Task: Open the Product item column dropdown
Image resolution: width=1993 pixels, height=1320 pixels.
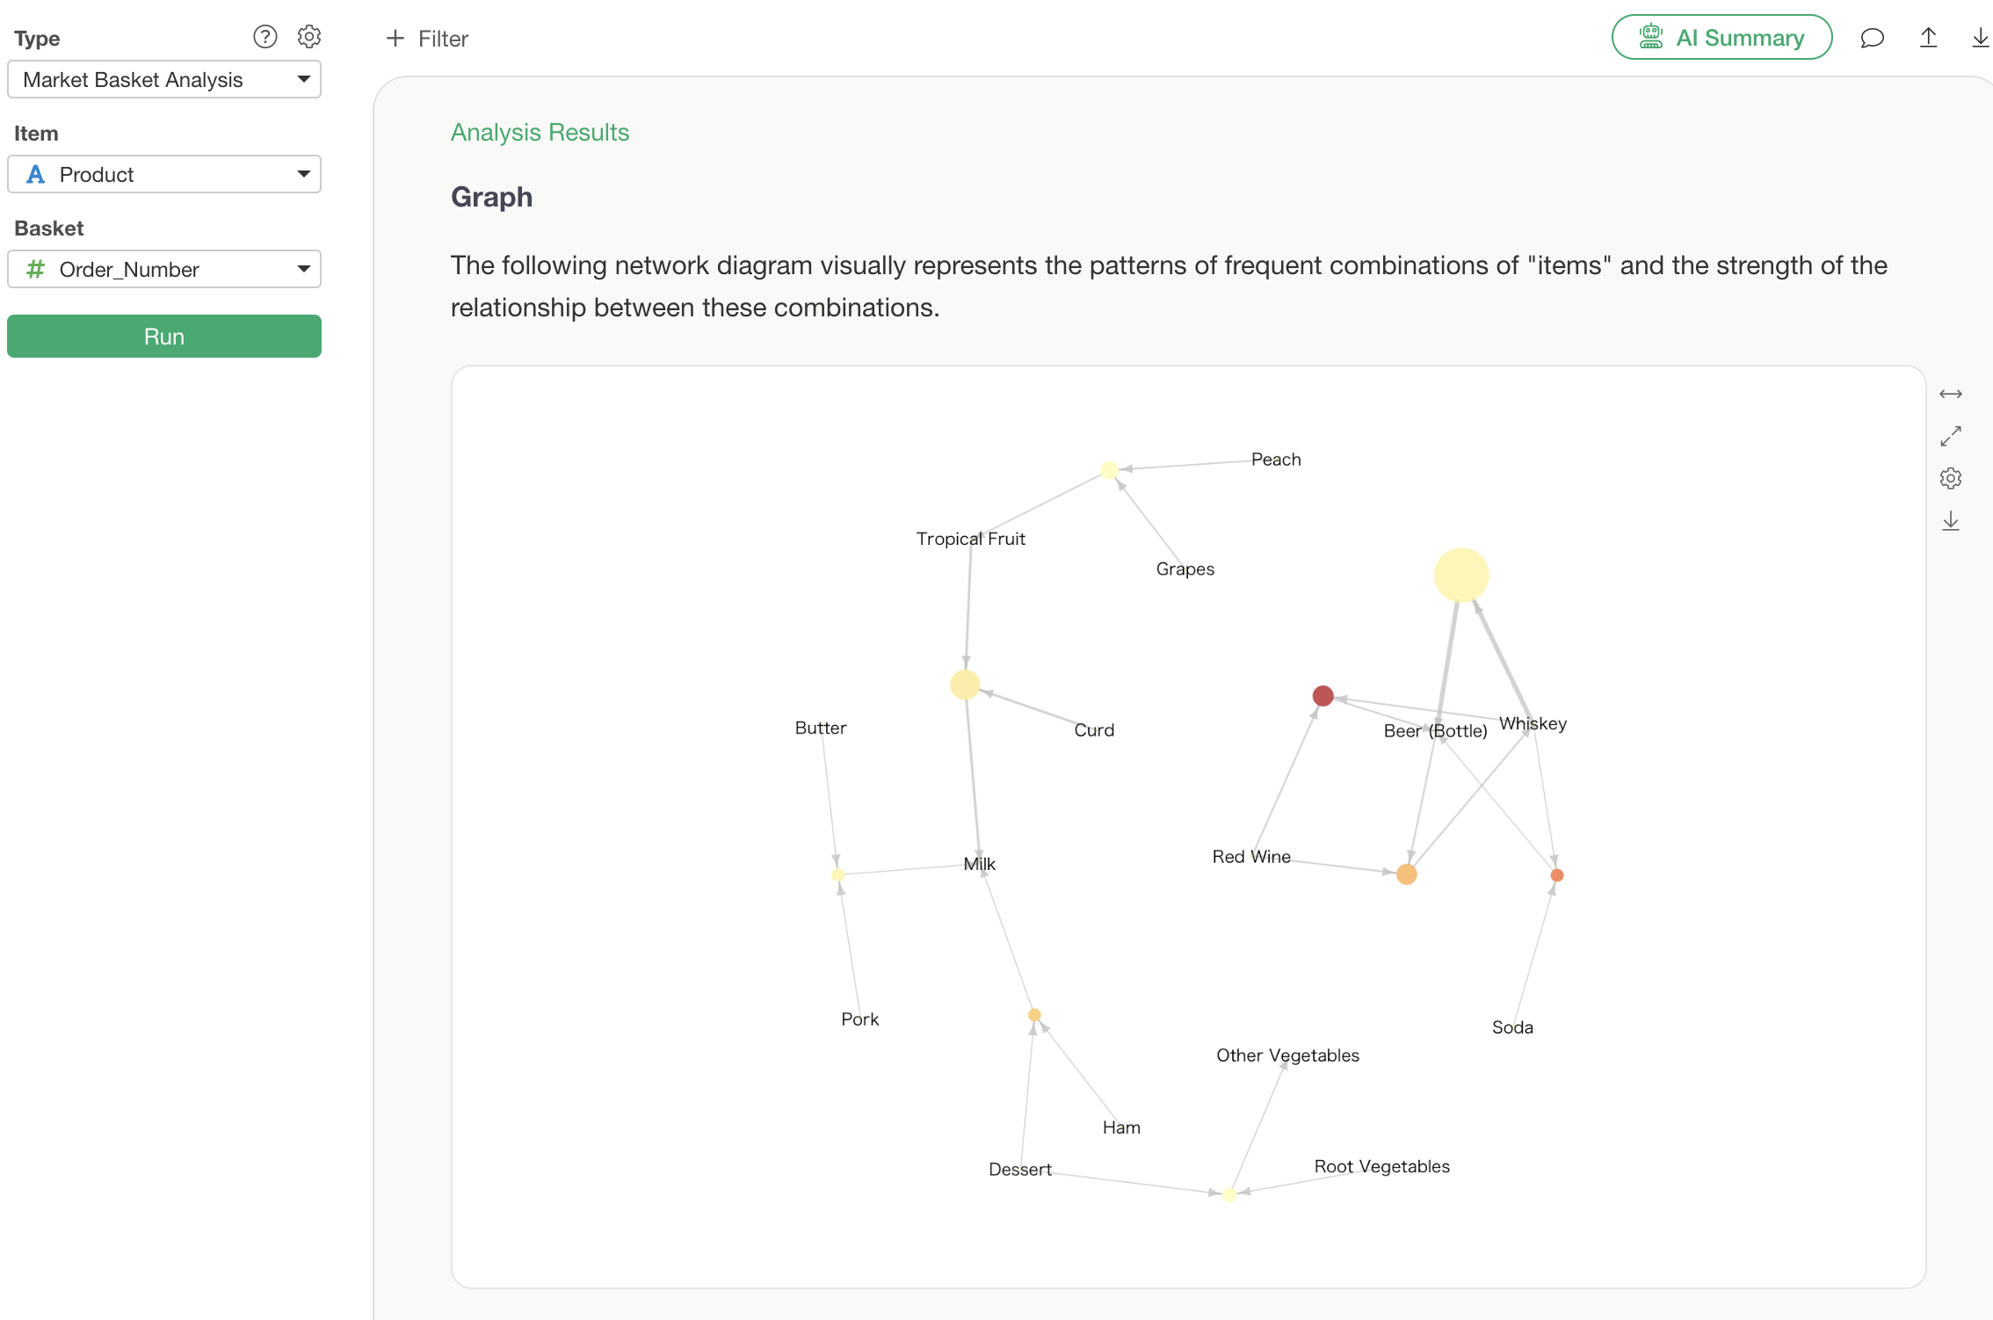Action: click(164, 174)
